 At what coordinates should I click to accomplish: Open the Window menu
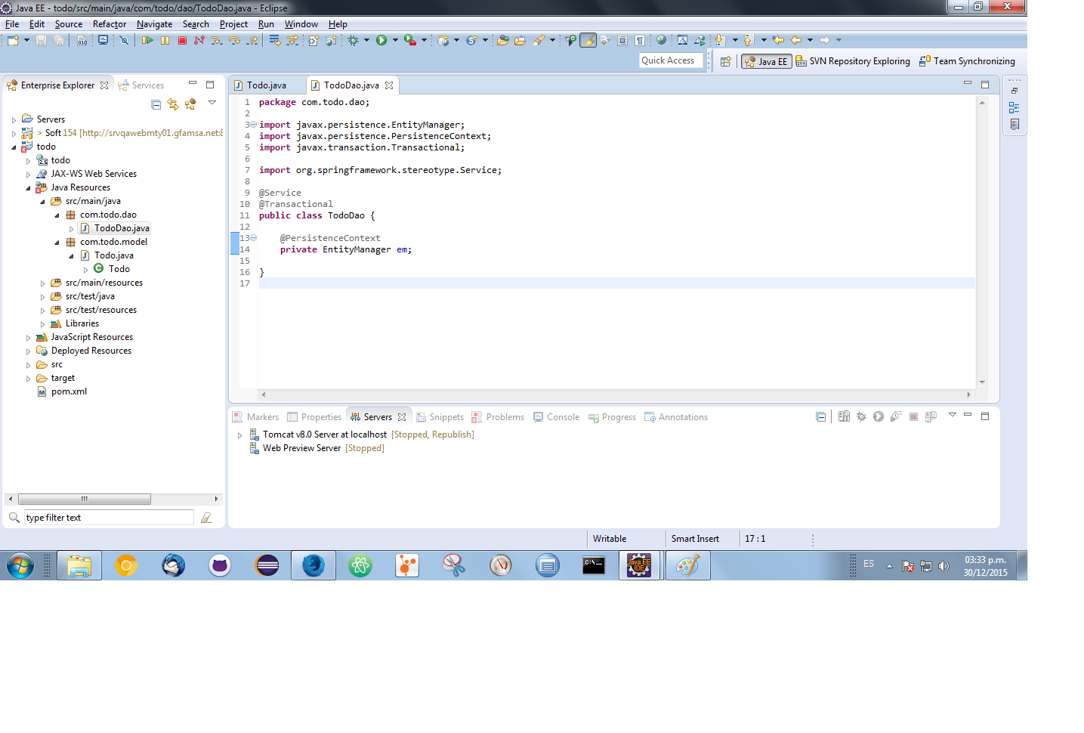301,24
